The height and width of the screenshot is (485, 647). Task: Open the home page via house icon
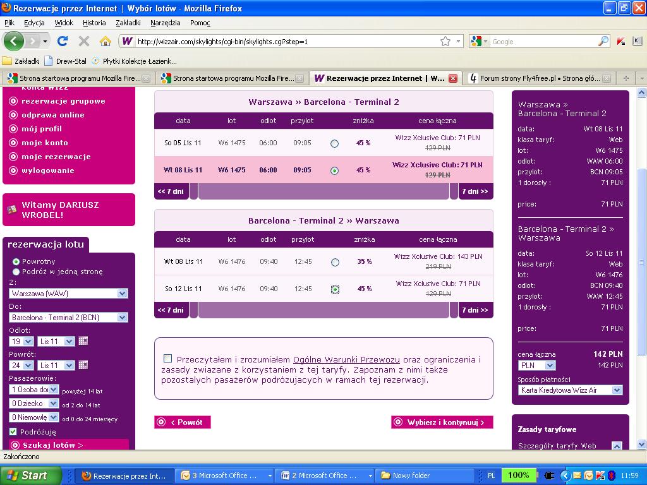point(106,41)
